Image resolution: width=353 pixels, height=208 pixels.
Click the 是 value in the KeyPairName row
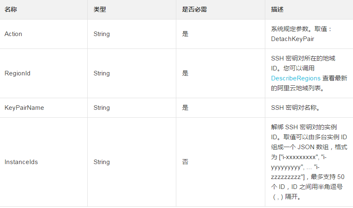point(185,108)
